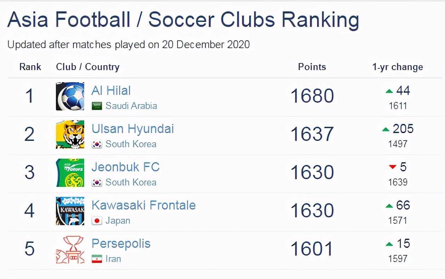The width and height of the screenshot is (445, 279).
Task: Click the Kawasaki Frontale club logo
Action: pos(70,211)
